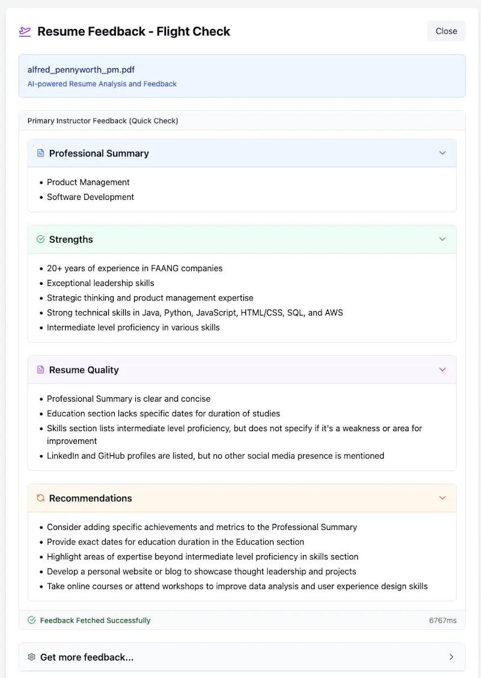Click the green check icon near Feedback Fetched Successfully

(31, 620)
